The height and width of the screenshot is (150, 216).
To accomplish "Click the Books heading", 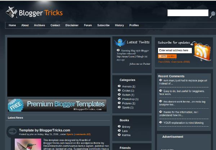I will coord(124,120).
